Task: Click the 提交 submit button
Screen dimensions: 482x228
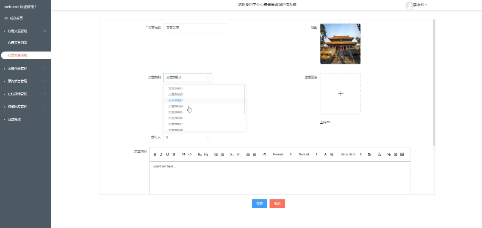Action: coord(260,204)
